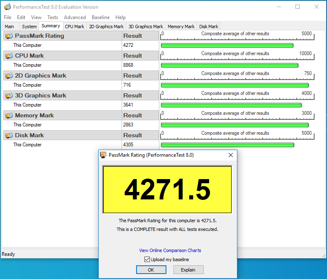Open the File menu
This screenshot has height=279, width=327.
click(x=7, y=17)
